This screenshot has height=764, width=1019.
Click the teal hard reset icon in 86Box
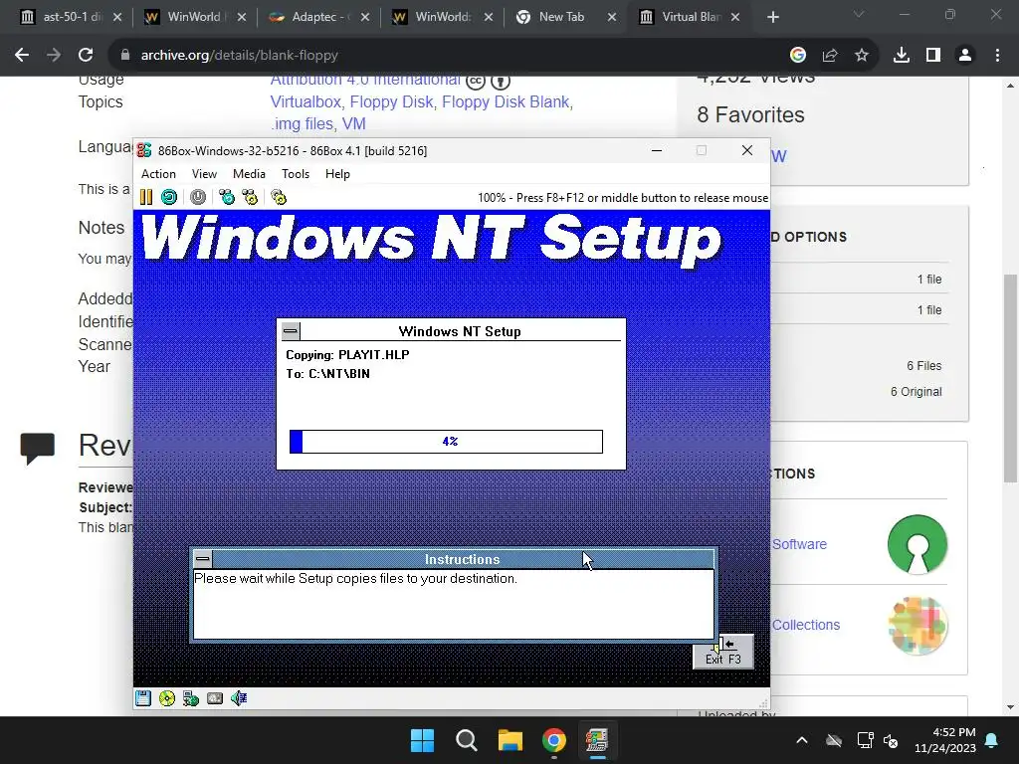pyautogui.click(x=169, y=197)
